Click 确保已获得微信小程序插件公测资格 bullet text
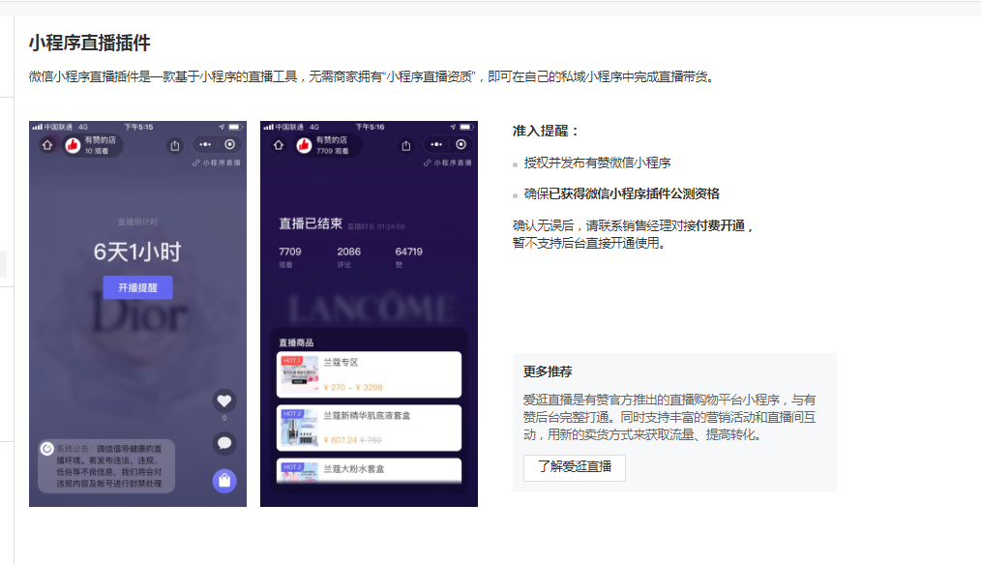The image size is (981, 564). pos(621,193)
